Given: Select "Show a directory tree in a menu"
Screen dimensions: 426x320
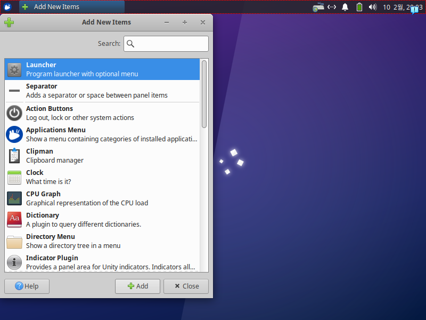Looking at the screenshot, I should coord(73,246).
